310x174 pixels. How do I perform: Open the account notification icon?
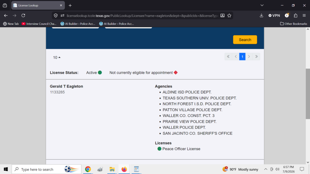click(287, 15)
